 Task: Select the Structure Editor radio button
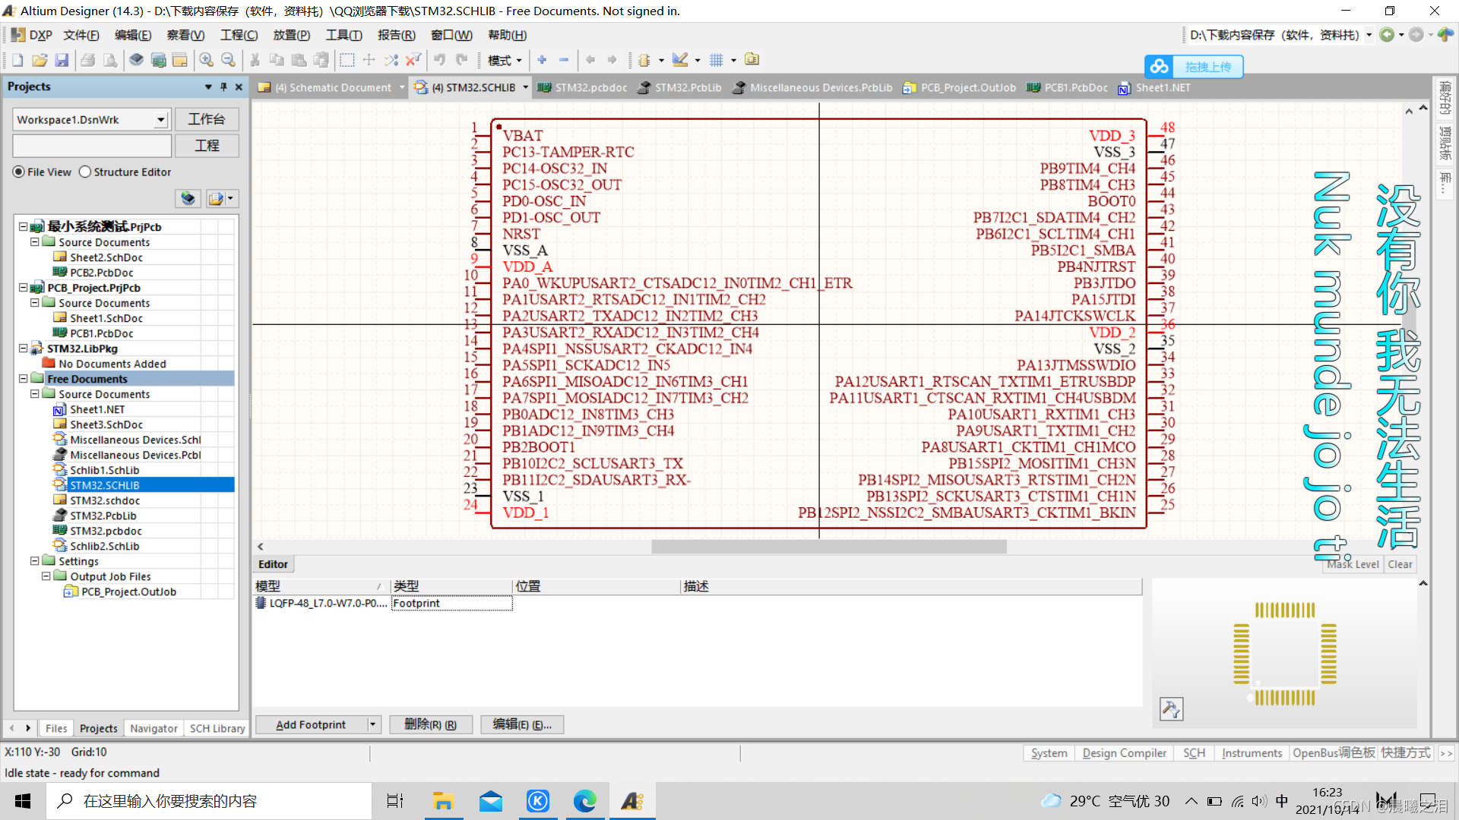[x=85, y=172]
